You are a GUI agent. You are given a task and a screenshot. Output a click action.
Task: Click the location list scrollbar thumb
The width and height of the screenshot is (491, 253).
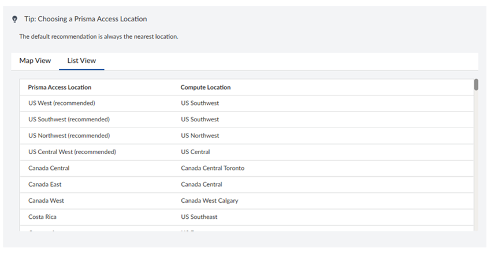tap(476, 85)
